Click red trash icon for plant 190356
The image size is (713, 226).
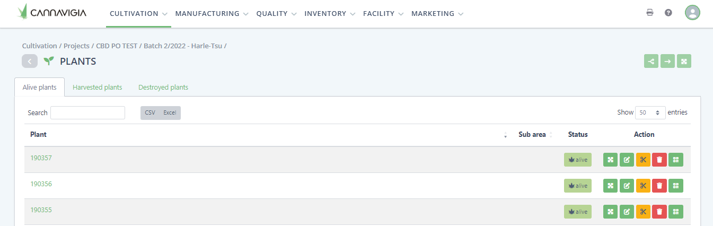[x=659, y=186]
